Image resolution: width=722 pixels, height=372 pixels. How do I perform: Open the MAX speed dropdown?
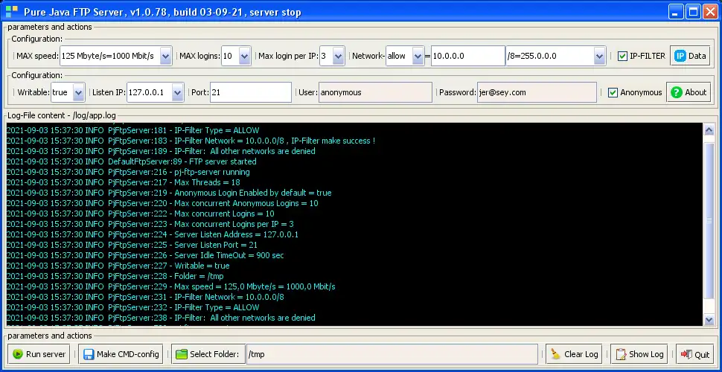(166, 56)
